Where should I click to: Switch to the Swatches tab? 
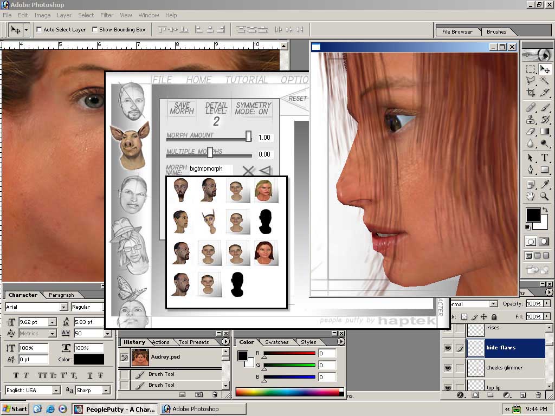(x=277, y=342)
